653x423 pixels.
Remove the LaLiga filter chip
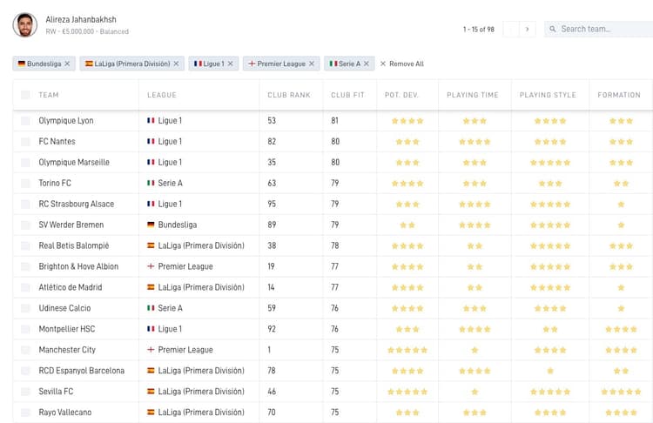pyautogui.click(x=176, y=64)
